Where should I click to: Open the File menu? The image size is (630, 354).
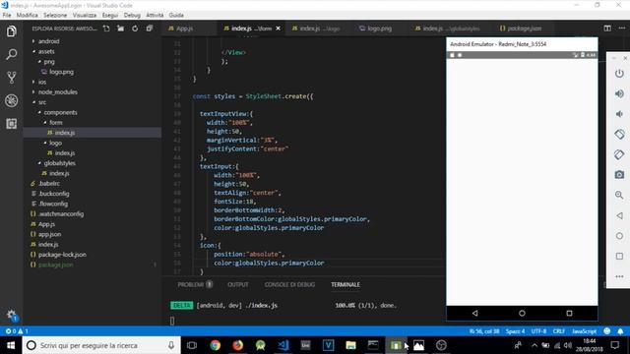[x=7, y=15]
